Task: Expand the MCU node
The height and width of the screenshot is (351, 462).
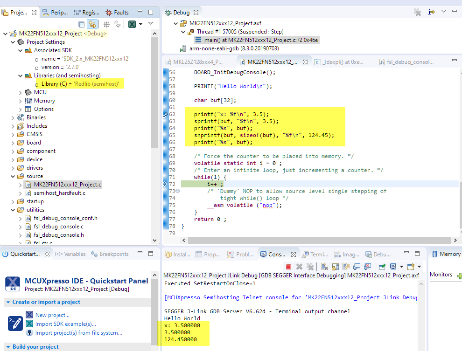Action: [20, 92]
